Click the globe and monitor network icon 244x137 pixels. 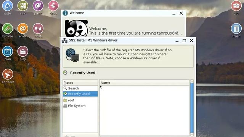72,55
